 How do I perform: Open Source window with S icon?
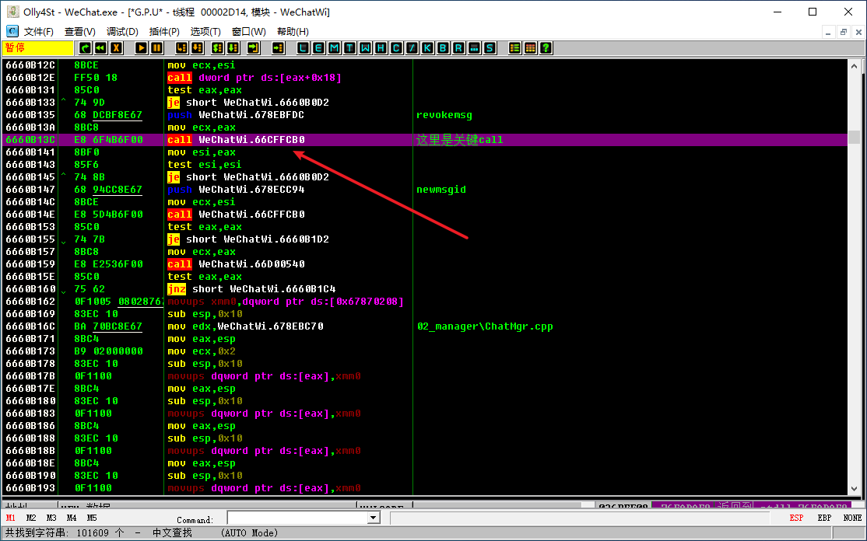[x=490, y=48]
